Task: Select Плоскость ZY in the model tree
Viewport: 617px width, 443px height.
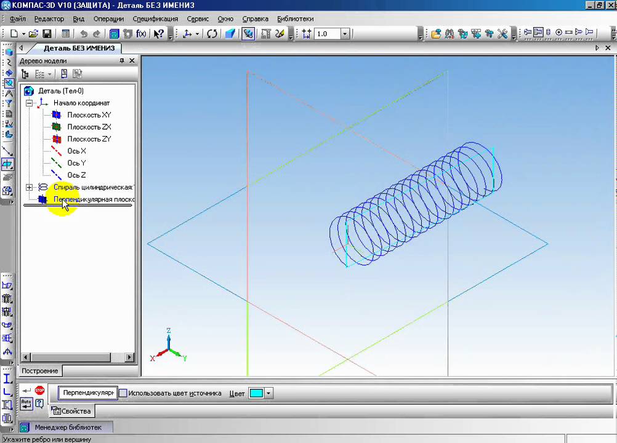Action: [x=89, y=139]
